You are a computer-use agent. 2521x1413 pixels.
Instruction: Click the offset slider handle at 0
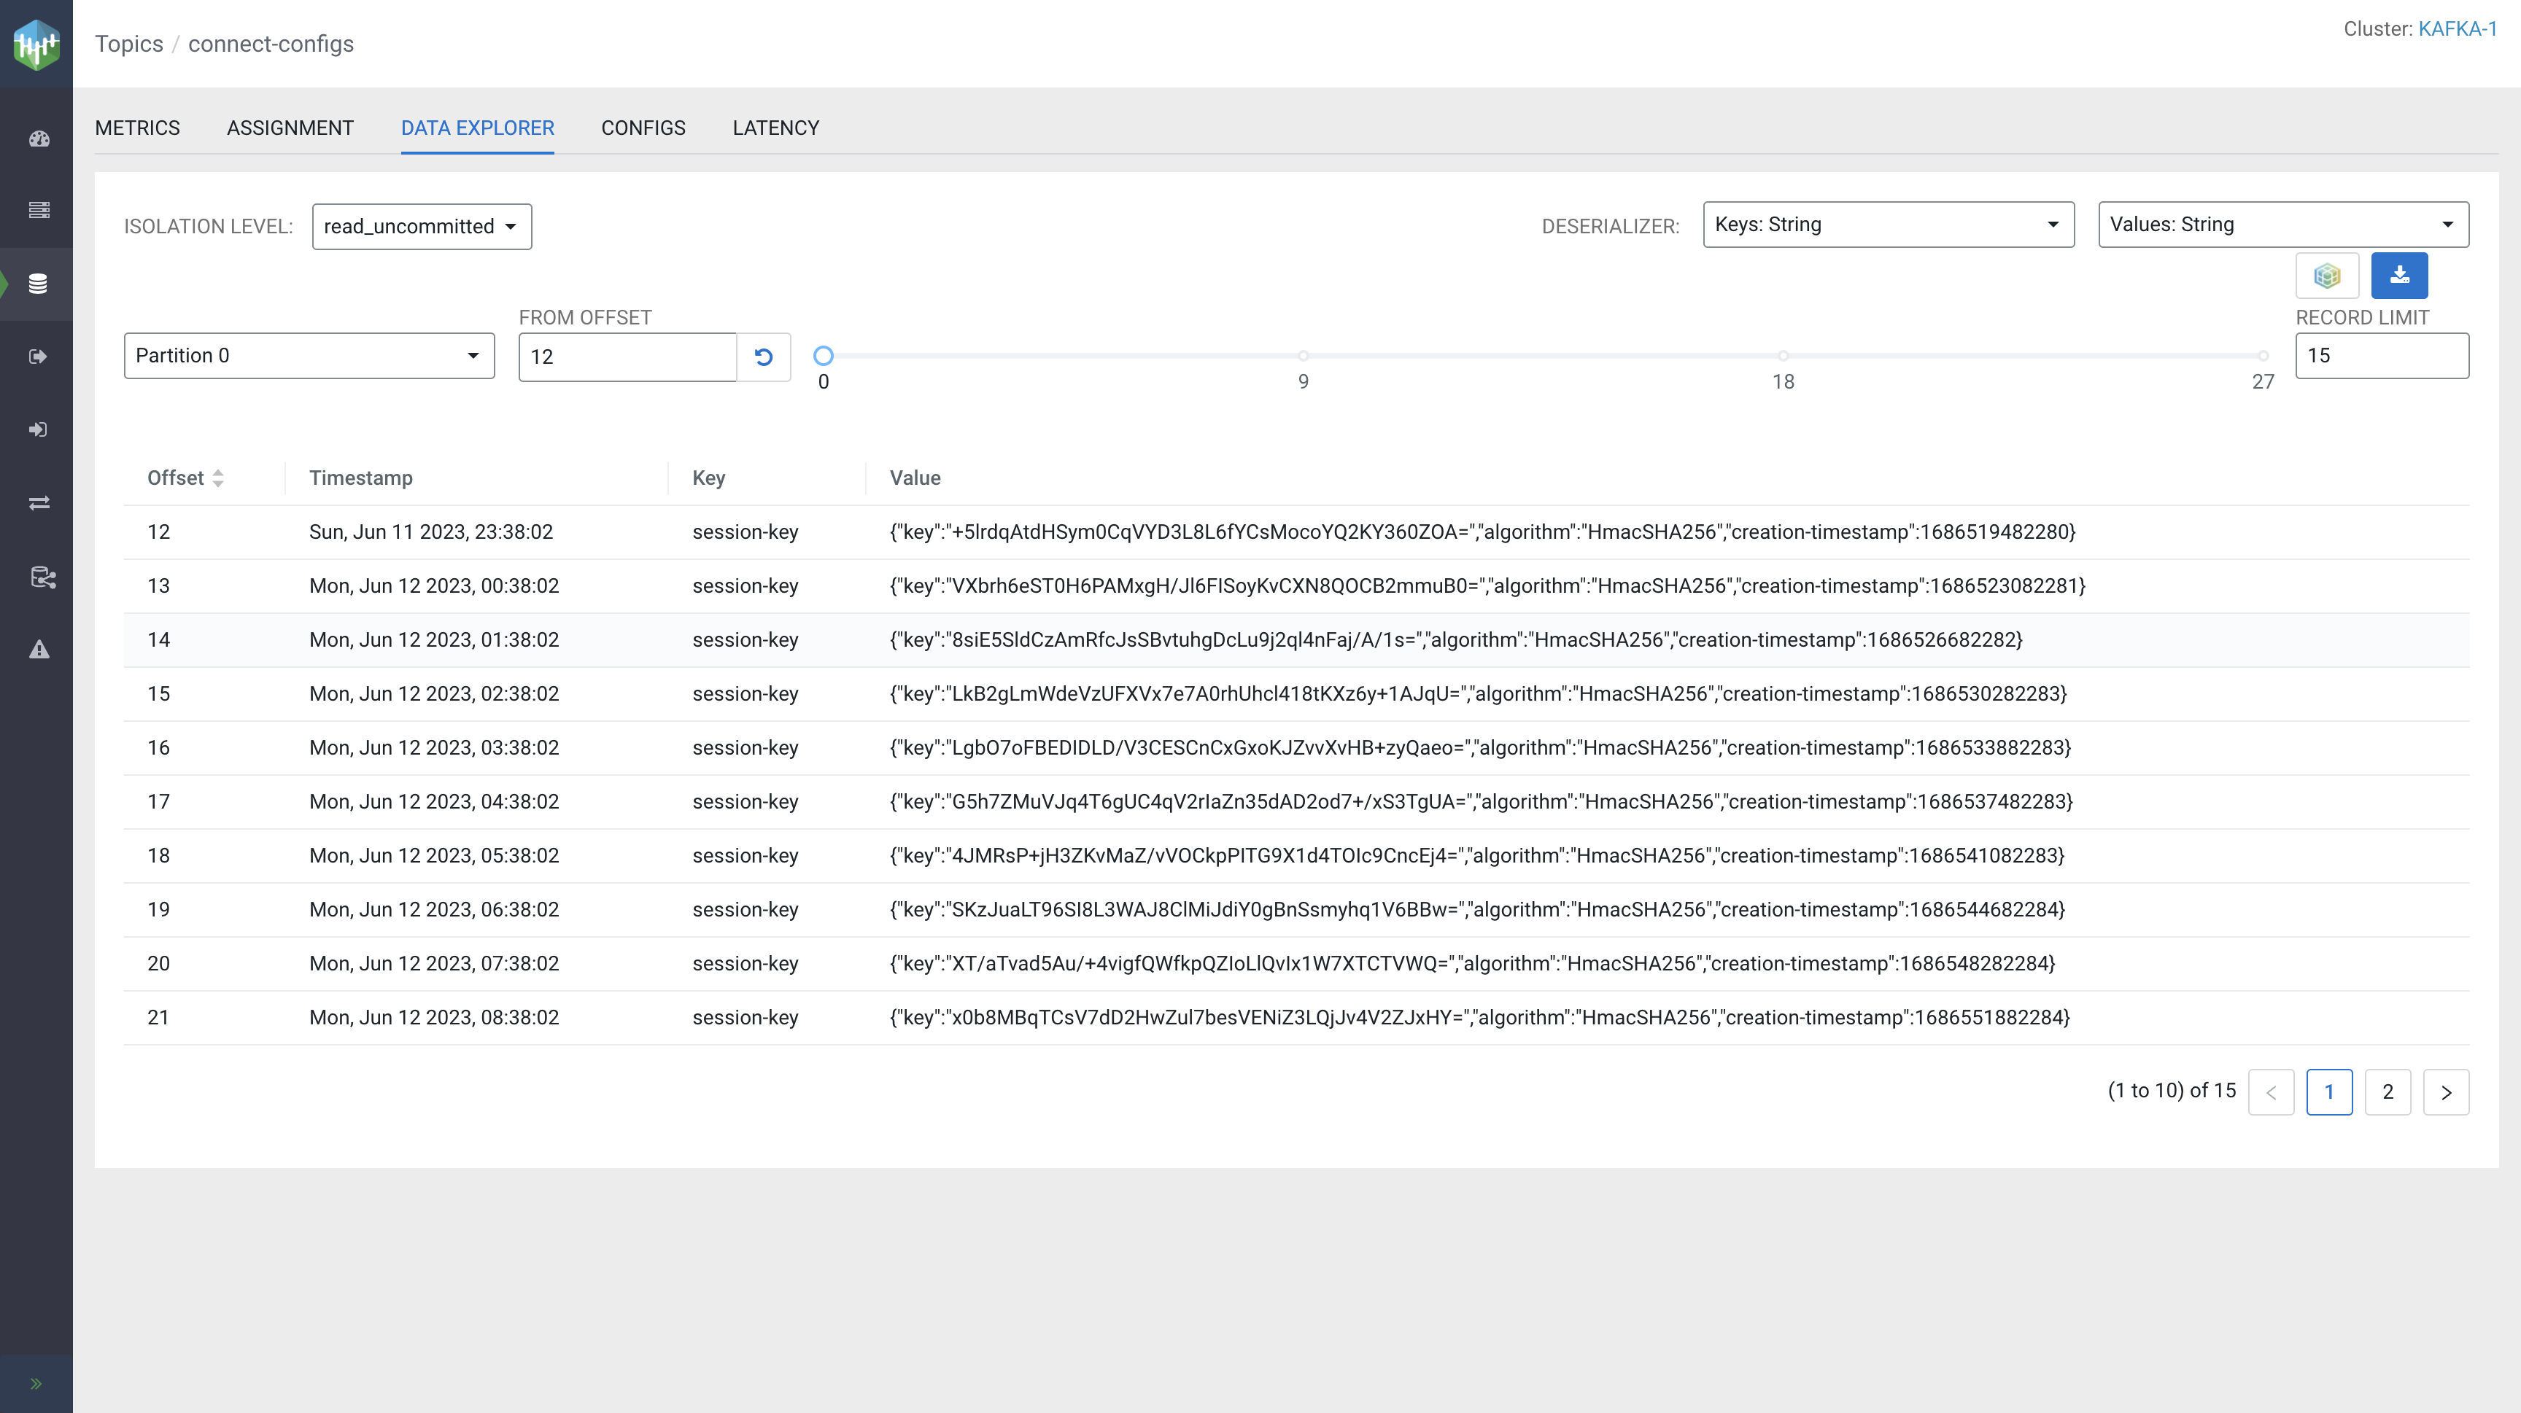coord(823,356)
